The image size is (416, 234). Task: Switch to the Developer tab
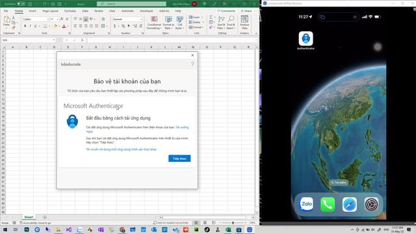click(x=146, y=11)
